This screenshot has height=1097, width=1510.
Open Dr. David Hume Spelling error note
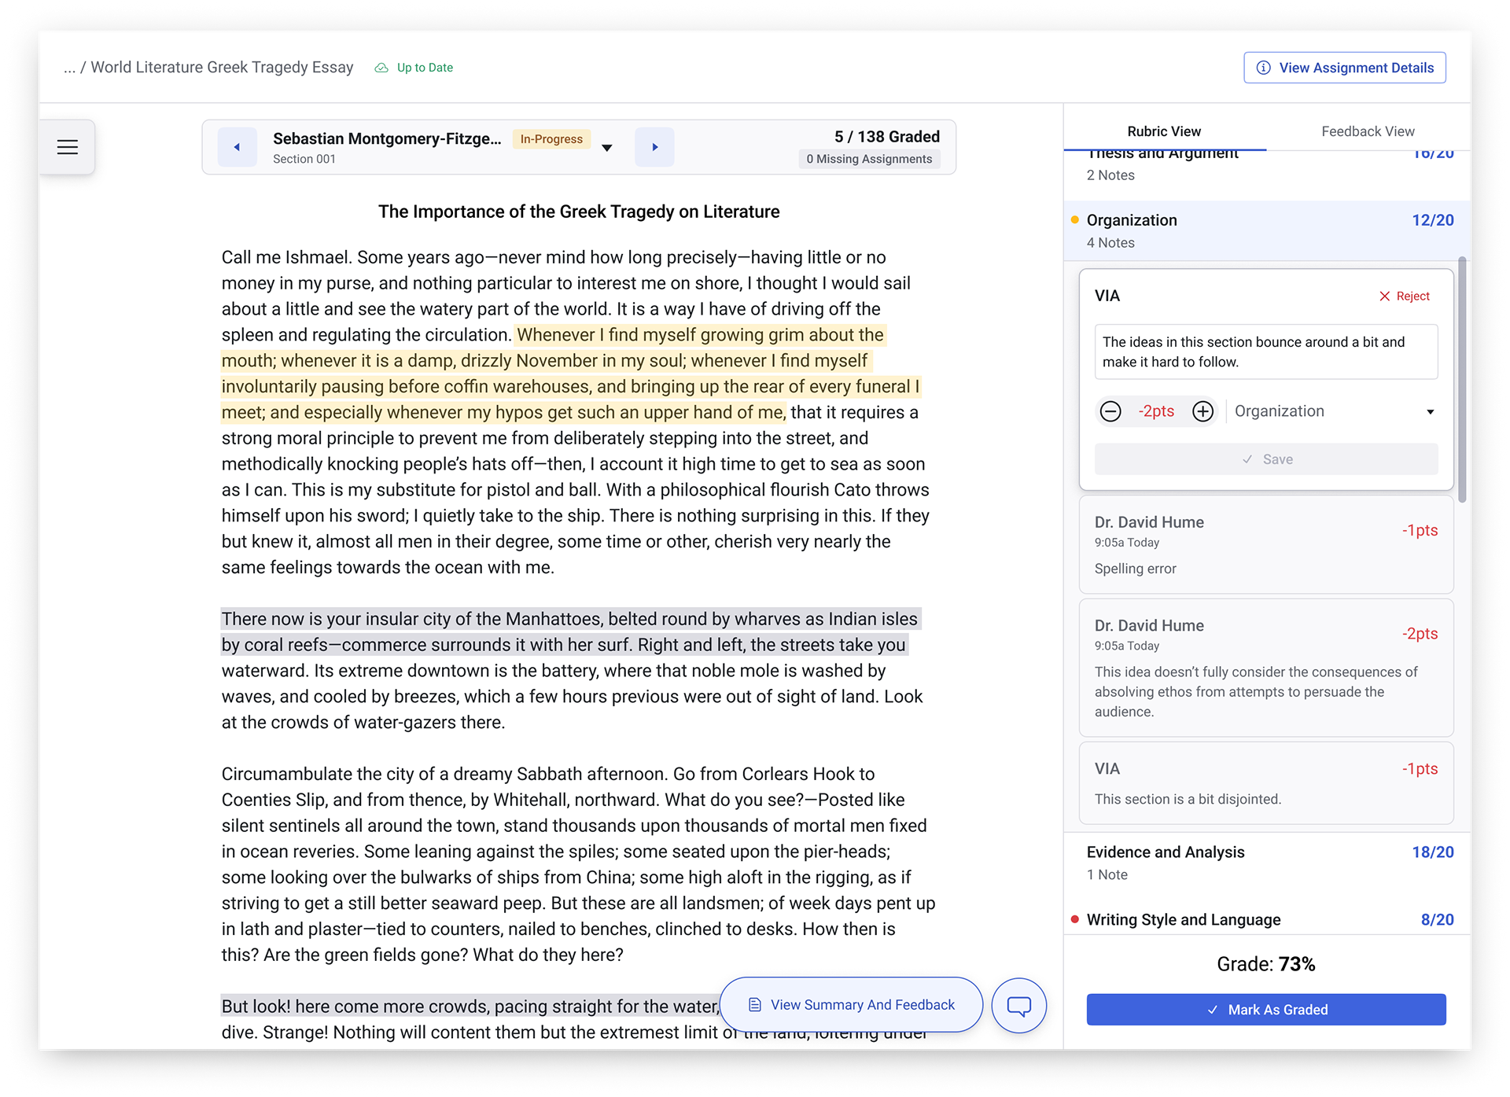tap(1266, 544)
